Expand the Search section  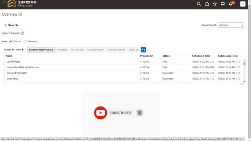pos(6,25)
